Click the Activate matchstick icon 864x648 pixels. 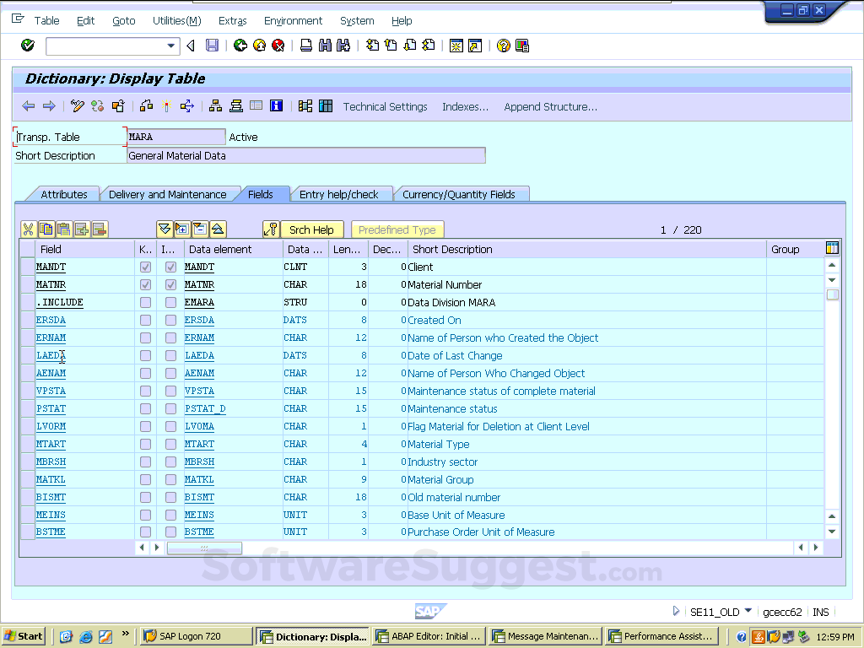166,105
